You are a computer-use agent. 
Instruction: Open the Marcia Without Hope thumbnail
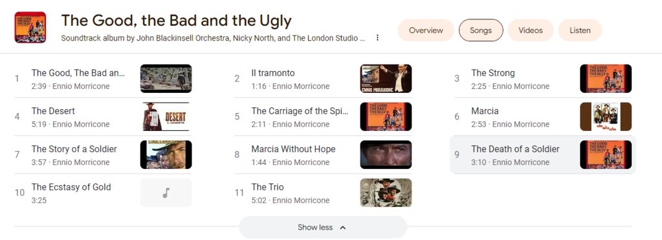[x=386, y=155]
